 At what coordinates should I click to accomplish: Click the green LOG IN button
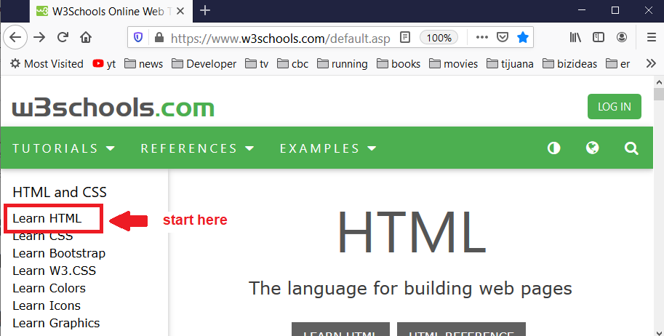click(x=614, y=106)
